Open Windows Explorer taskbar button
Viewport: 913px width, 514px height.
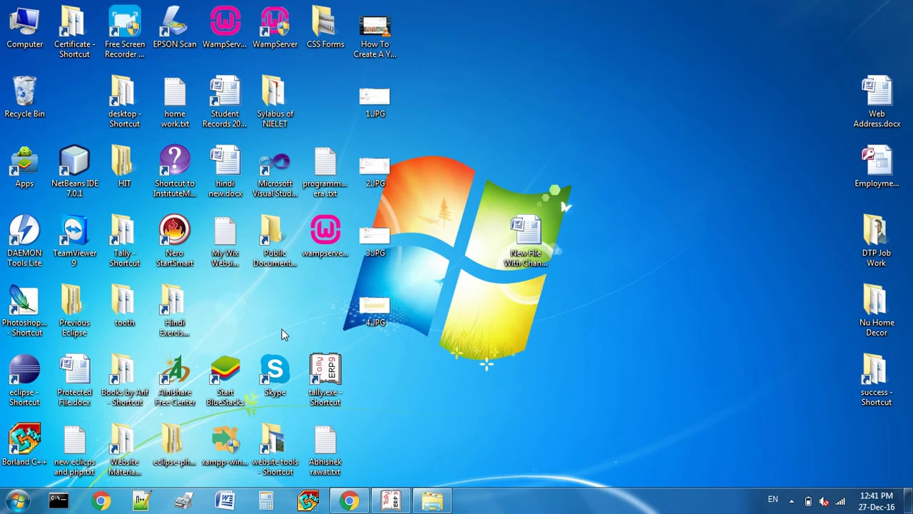(x=432, y=501)
